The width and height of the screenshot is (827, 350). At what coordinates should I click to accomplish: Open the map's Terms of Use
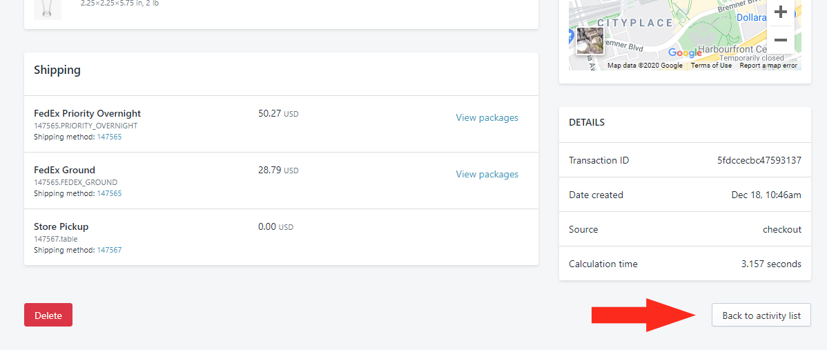coord(711,66)
